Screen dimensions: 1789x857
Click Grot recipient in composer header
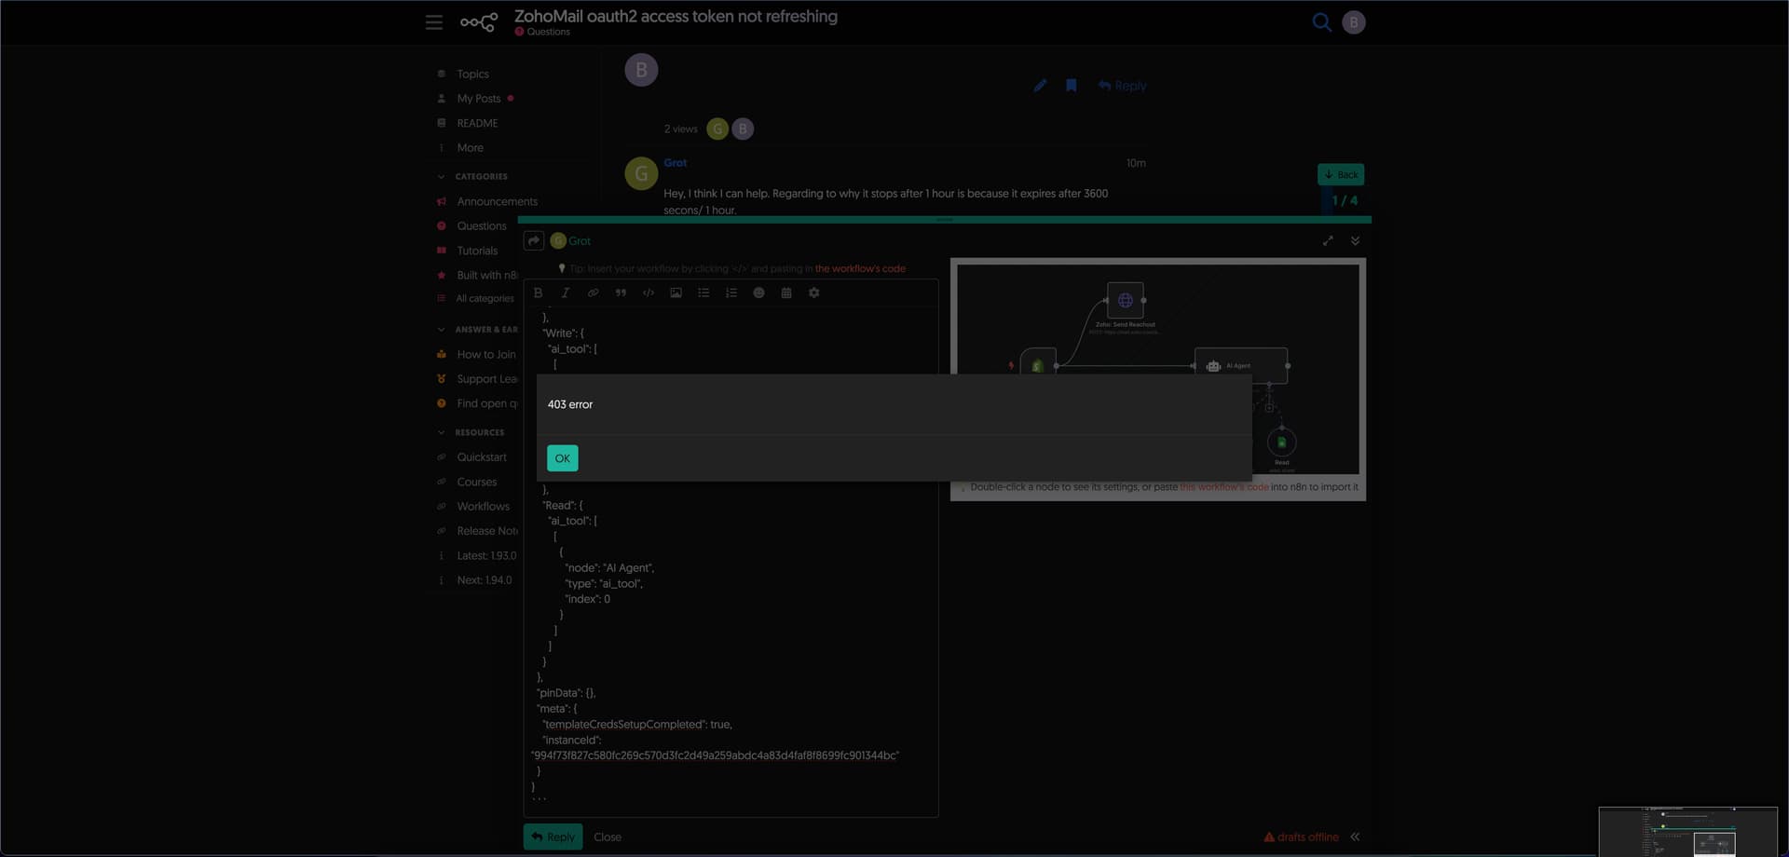point(571,241)
